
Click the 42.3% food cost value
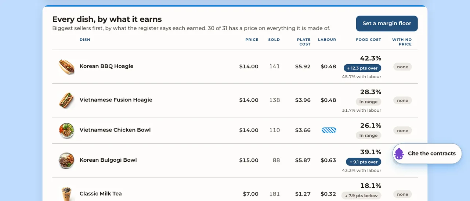pyautogui.click(x=370, y=58)
